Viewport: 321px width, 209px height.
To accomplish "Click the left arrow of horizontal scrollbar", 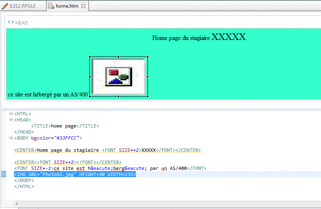I will point(17,204).
